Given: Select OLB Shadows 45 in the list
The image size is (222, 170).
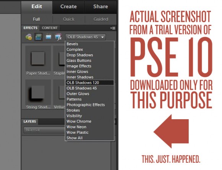Looking at the screenshot, I should tap(90, 88).
